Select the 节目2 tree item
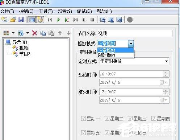180x140 pixels. coord(25,54)
